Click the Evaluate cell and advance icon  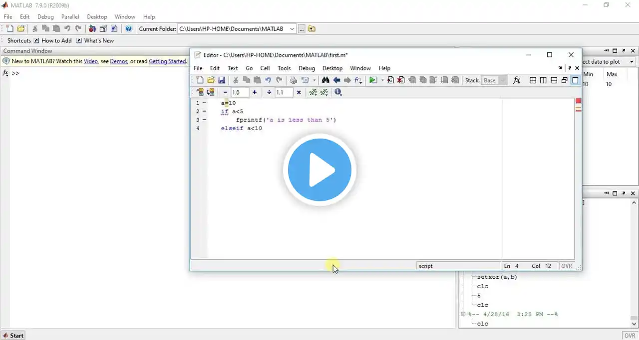coord(211,92)
